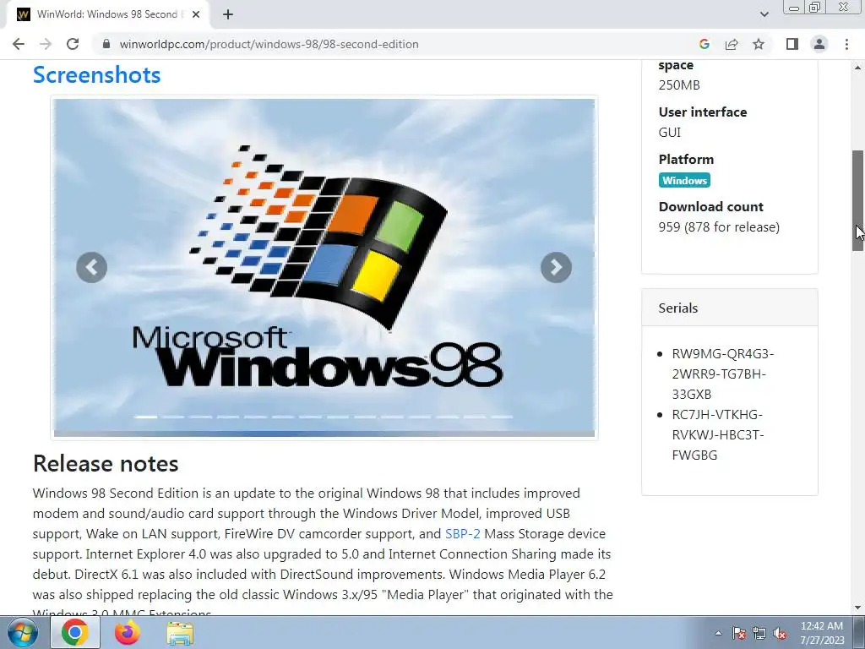Open the Windows Start button
865x649 pixels.
pos(23,632)
